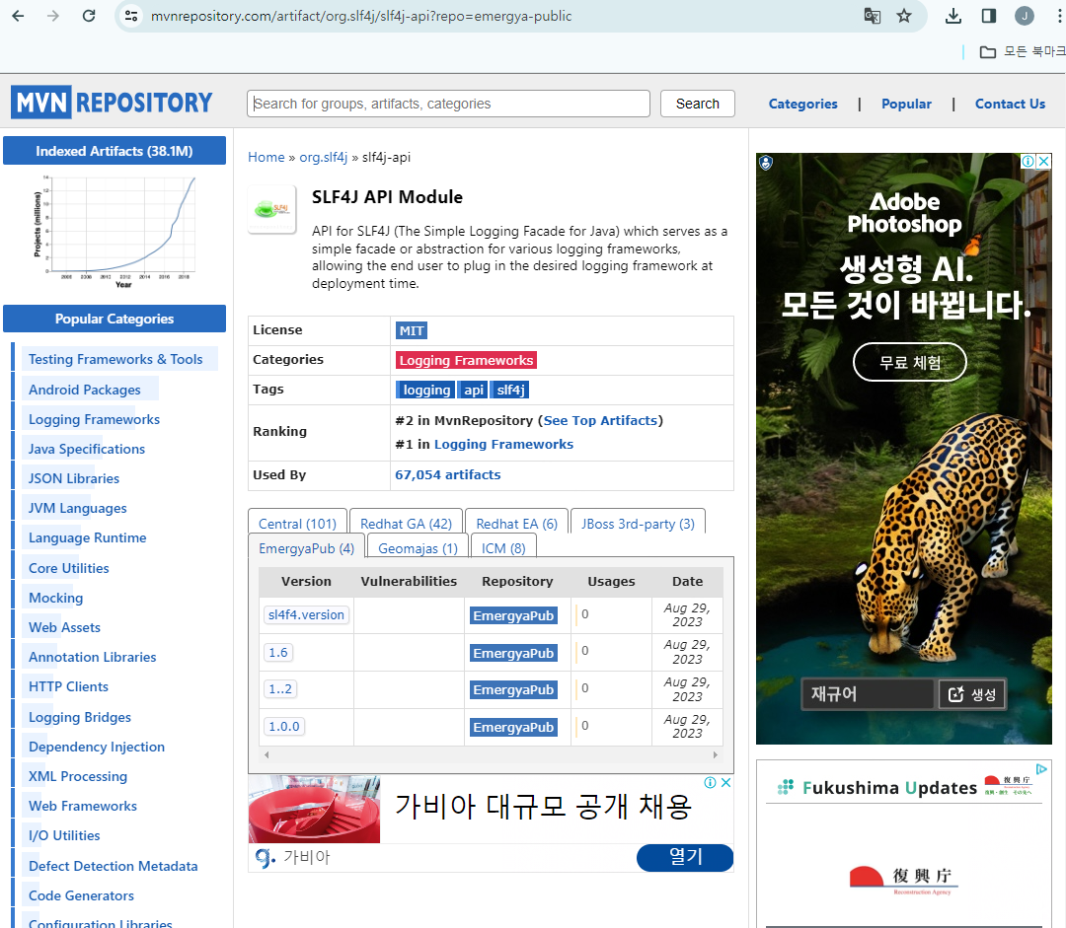
Task: Open XML Processing category
Action: point(78,776)
